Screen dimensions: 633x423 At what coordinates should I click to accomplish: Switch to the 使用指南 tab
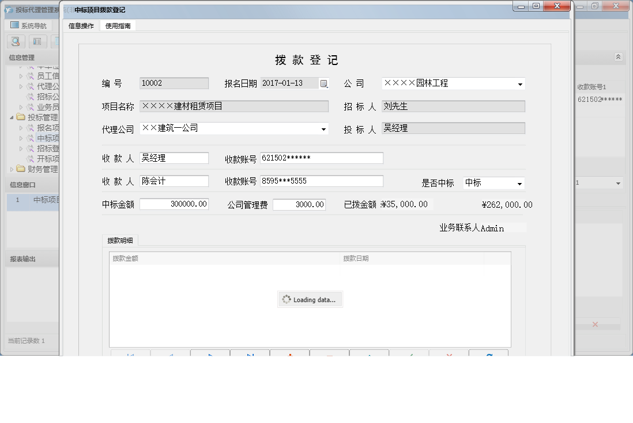pyautogui.click(x=117, y=25)
